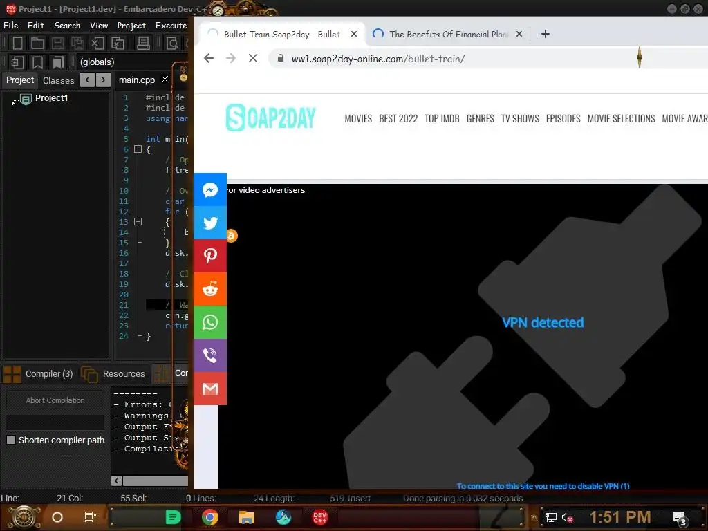Open File Explorer from the taskbar
The image size is (708, 531).
point(247,517)
